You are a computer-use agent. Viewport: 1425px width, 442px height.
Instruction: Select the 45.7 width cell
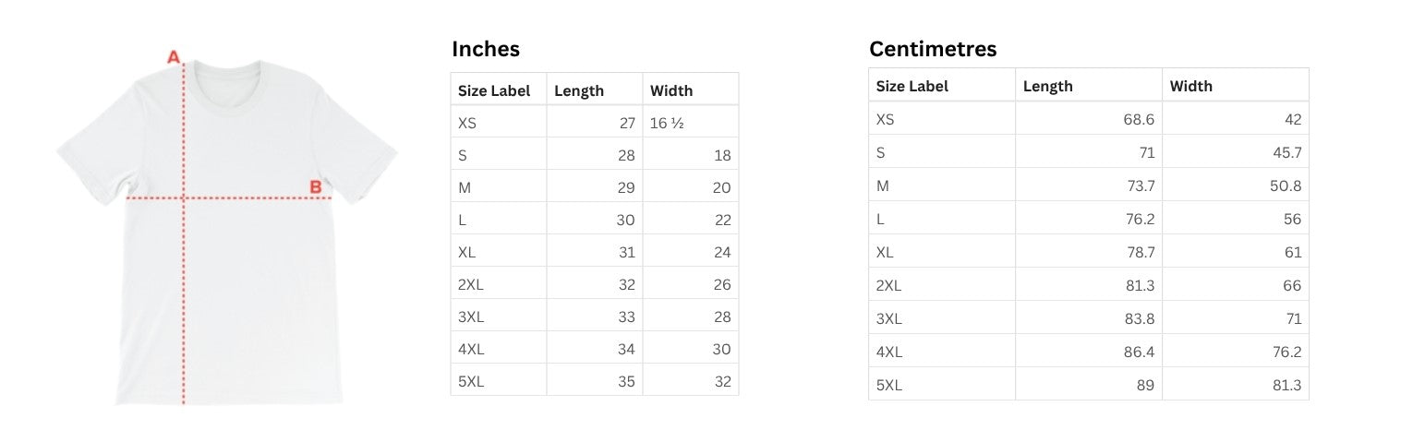(1286, 152)
